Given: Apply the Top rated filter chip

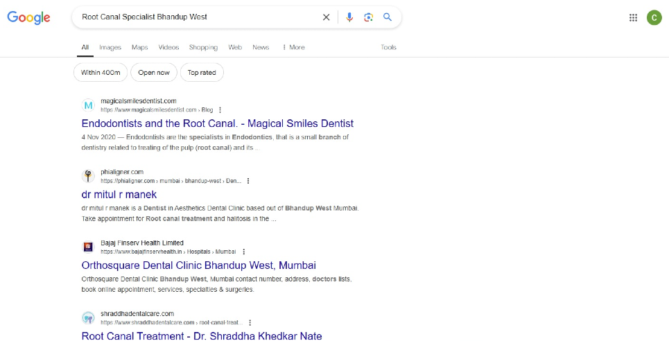Looking at the screenshot, I should (202, 73).
